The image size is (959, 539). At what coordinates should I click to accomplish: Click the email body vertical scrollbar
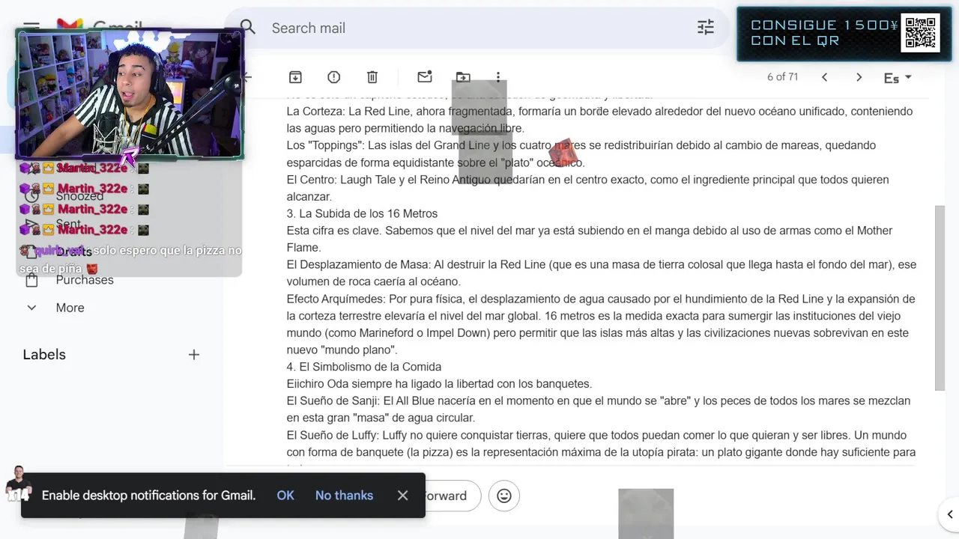tap(940, 297)
